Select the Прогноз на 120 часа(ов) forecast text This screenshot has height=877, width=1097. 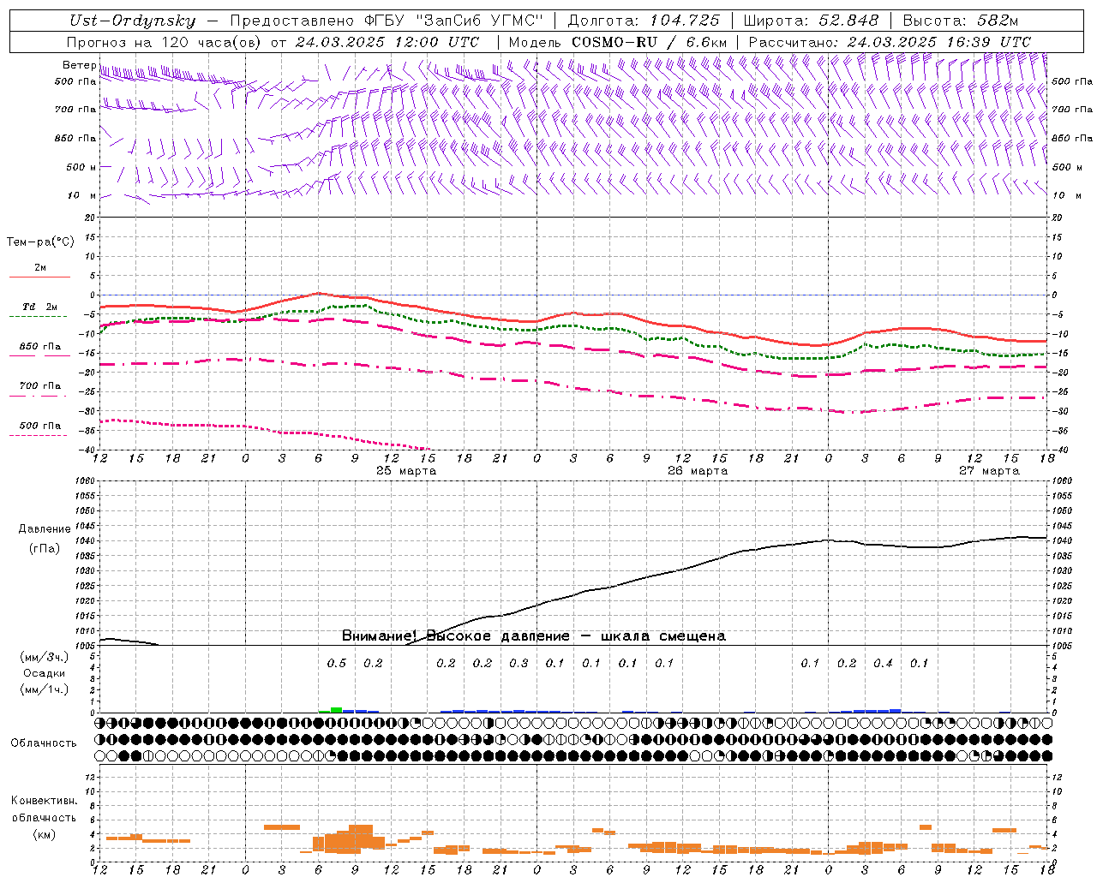[165, 42]
